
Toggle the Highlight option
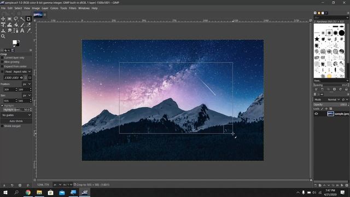[2, 106]
